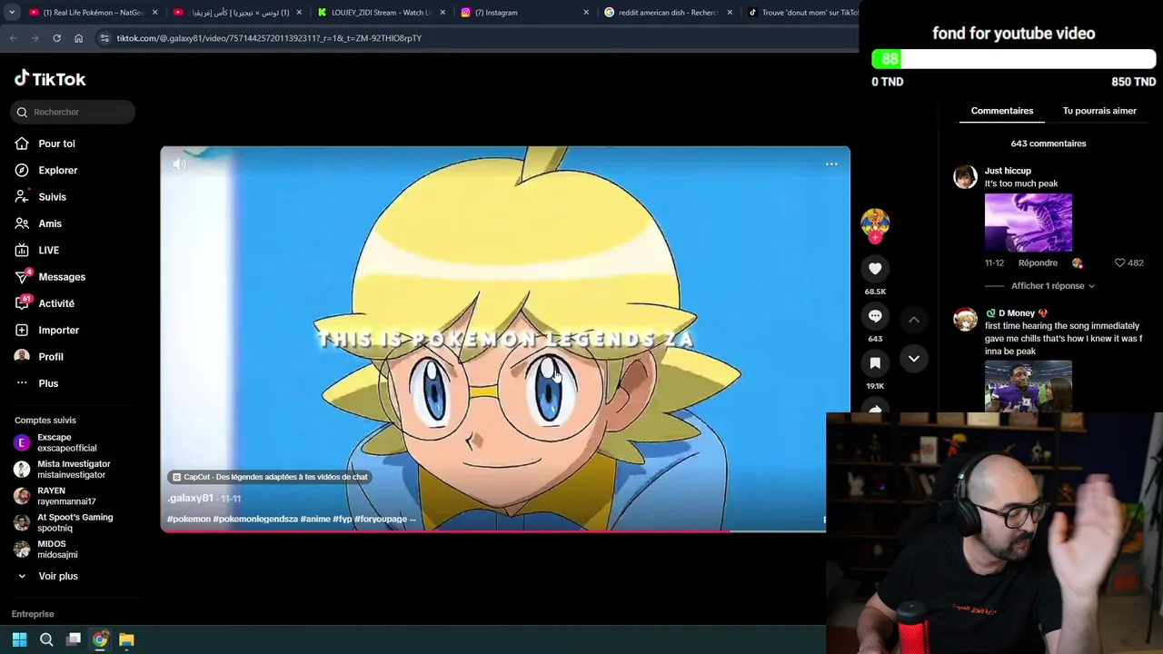Open the Explorer page
Viewport: 1163px width, 654px height.
point(57,170)
